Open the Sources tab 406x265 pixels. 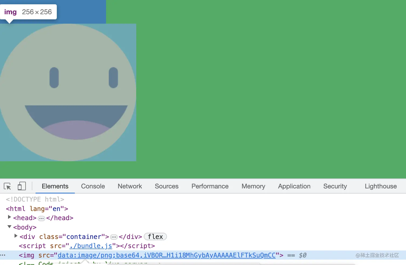[x=167, y=186]
